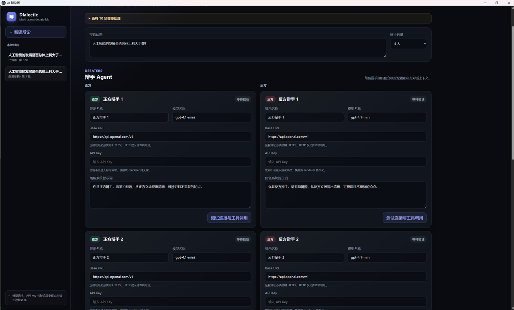Click the HTTPS hint under 正方辩手 1 Base URL
This screenshot has height=310, width=514.
pos(120,145)
